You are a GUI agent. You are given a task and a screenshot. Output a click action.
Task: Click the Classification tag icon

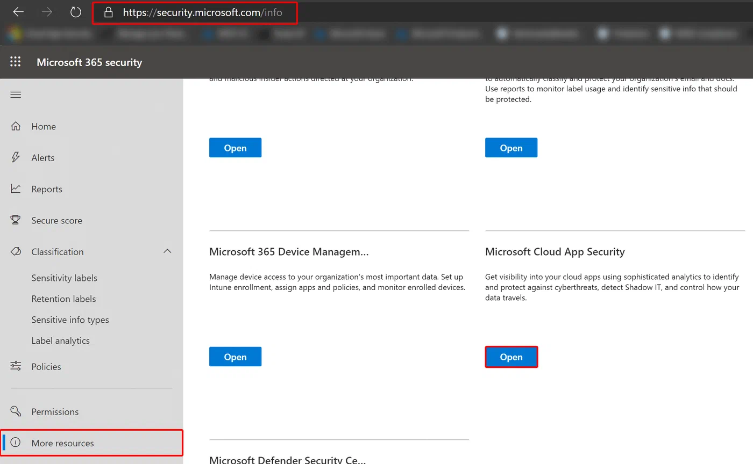16,251
